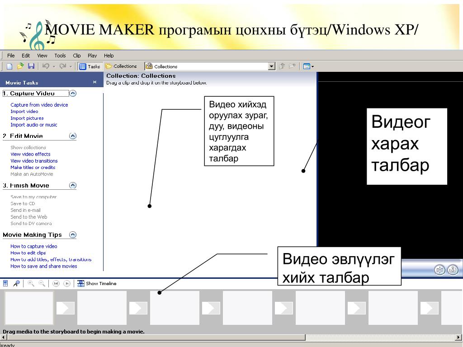
Task: Open the Tools menu
Action: 60,56
